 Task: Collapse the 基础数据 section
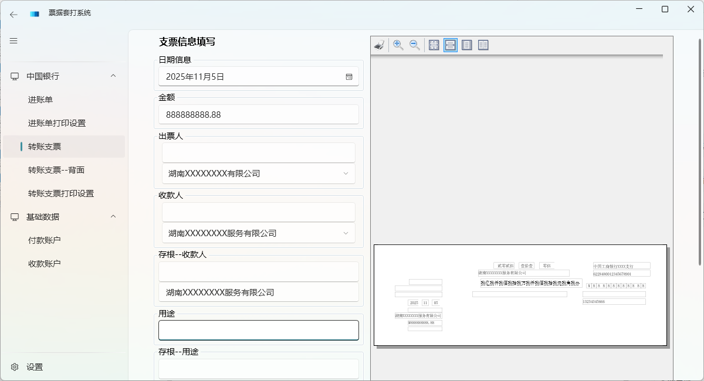(x=113, y=216)
